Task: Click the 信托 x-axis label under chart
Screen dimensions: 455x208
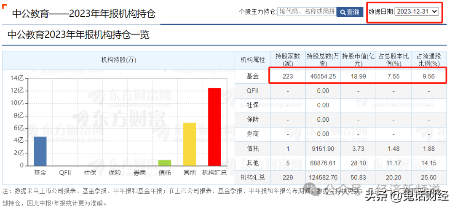Action: 165,173
